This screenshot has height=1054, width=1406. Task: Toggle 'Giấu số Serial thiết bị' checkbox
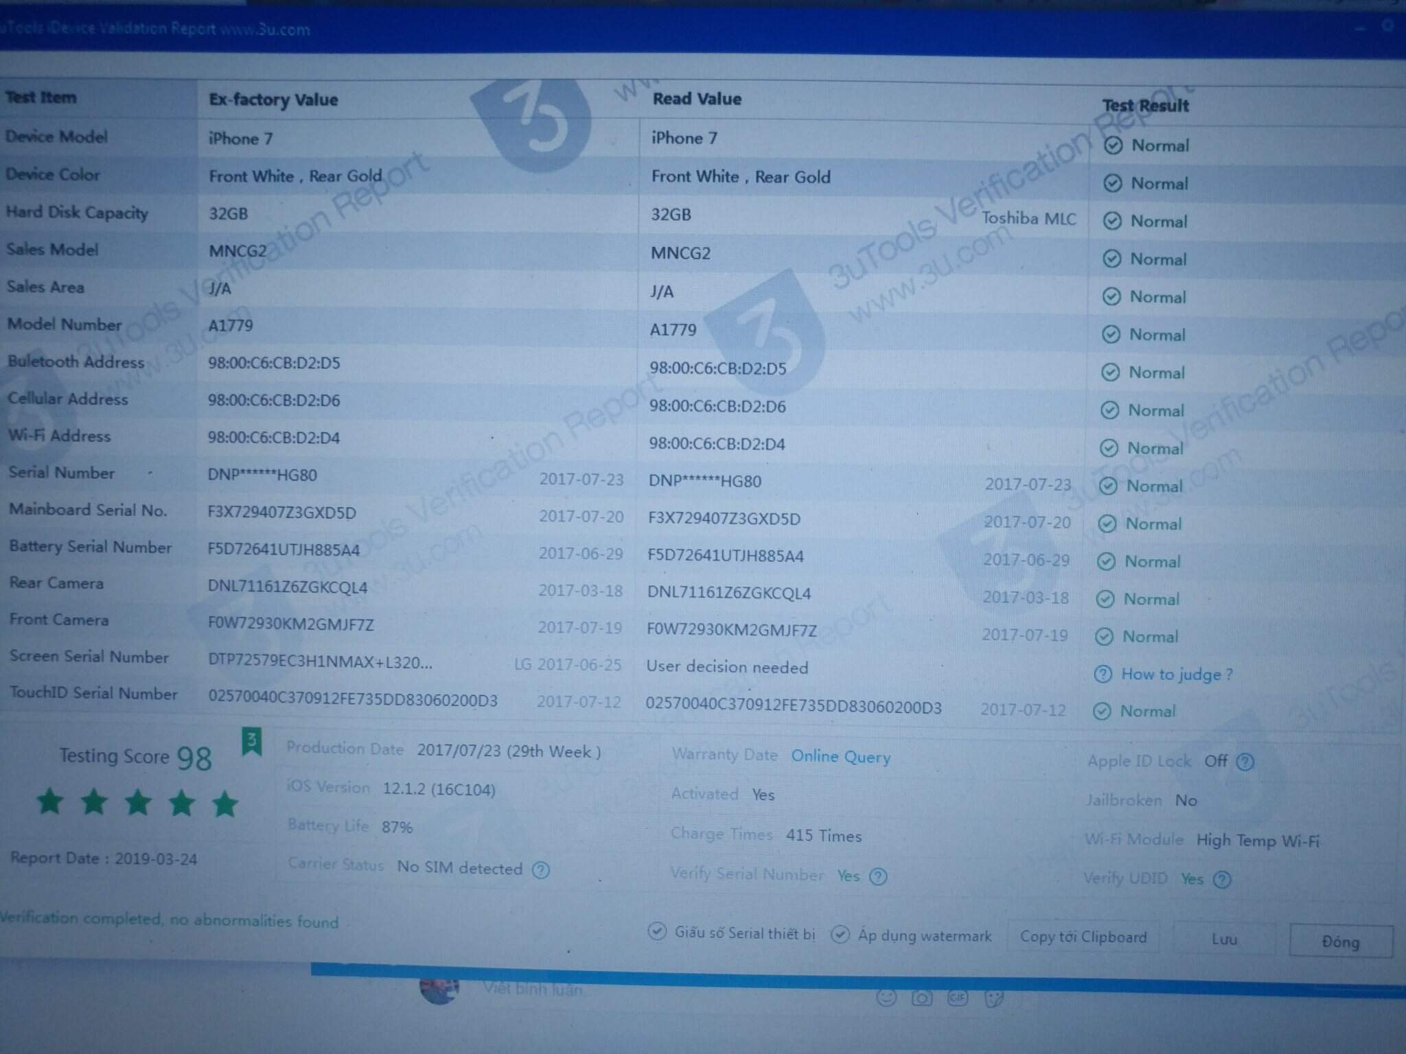[x=657, y=931]
